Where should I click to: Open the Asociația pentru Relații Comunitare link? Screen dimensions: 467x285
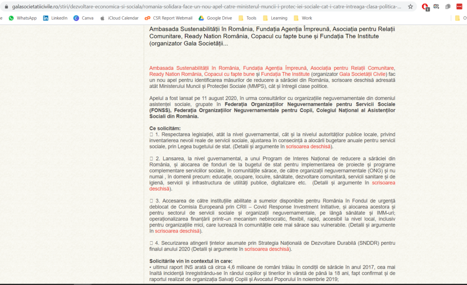point(353,68)
